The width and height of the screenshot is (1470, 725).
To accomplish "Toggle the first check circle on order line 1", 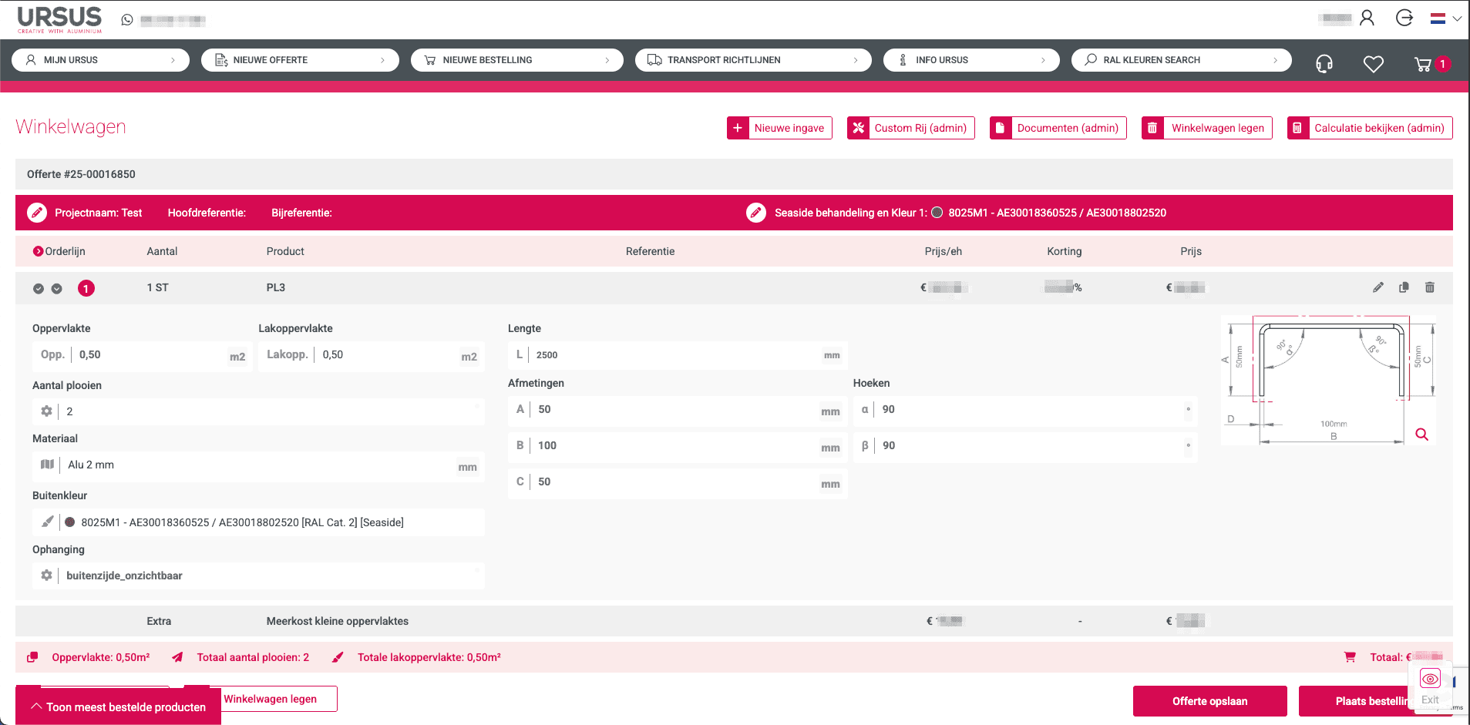I will 39,289.
